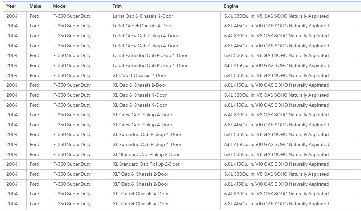This screenshot has width=361, height=211.
Task: Select Lariat Cab & Chassis 4-Door trim, 6.8L row
Action: click(143, 26)
